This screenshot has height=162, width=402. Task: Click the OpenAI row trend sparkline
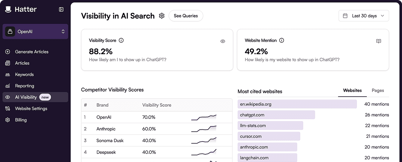coord(204,117)
